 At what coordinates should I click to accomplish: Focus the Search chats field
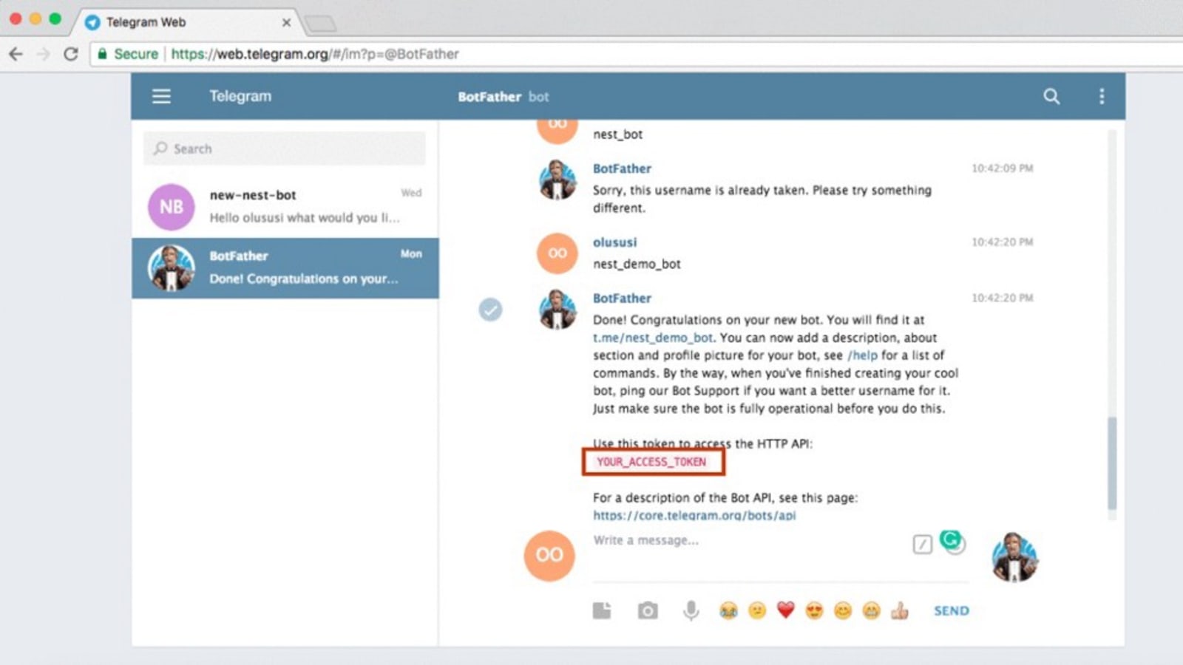pos(285,149)
